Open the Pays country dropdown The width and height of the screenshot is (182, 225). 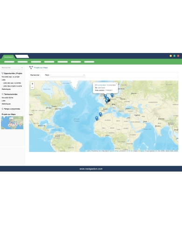click(68, 75)
